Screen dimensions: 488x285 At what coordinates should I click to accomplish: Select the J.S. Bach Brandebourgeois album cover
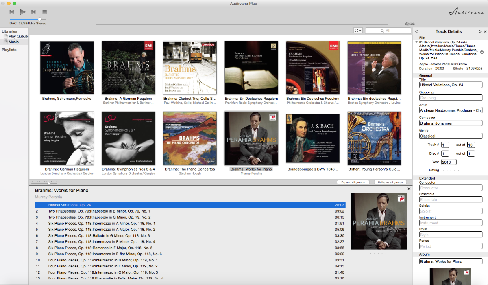[313, 138]
